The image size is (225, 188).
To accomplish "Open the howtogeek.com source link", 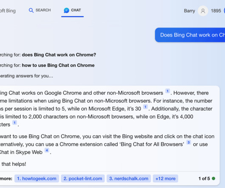I will 37,179.
